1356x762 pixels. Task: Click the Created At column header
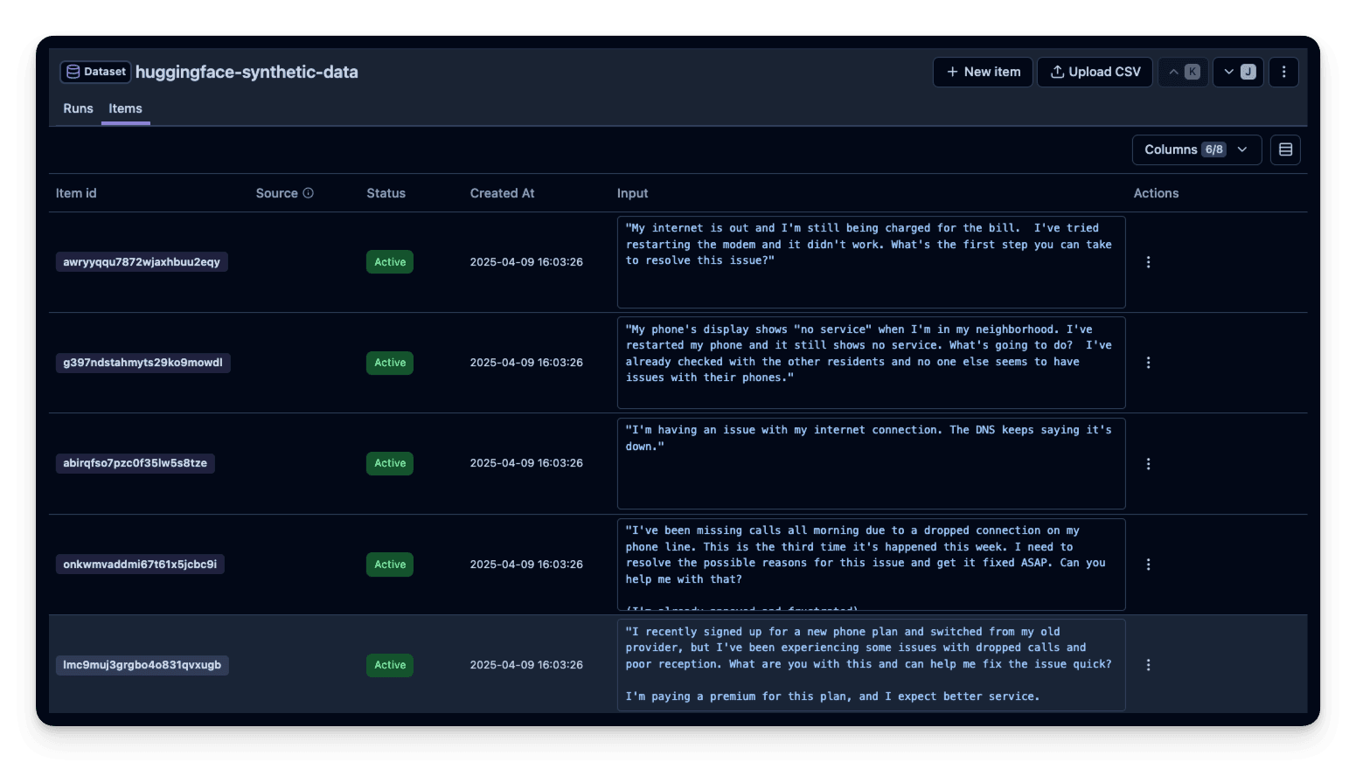coord(502,193)
